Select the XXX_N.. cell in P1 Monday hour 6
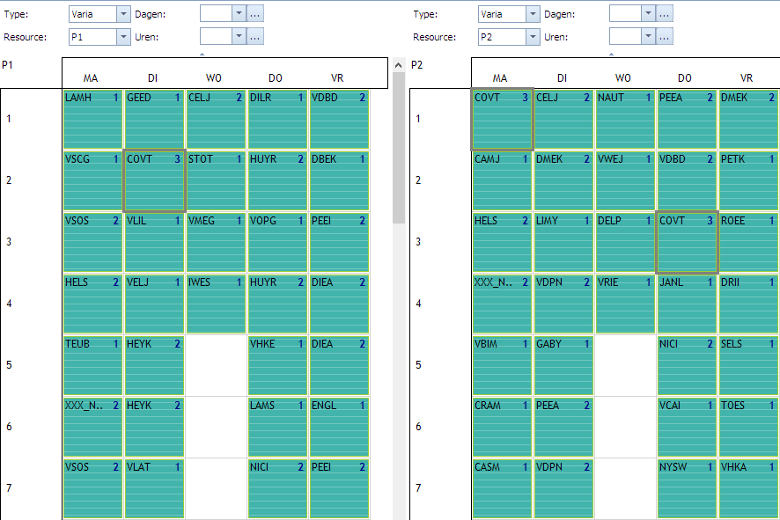Viewport: 780px width, 520px height. [92, 428]
